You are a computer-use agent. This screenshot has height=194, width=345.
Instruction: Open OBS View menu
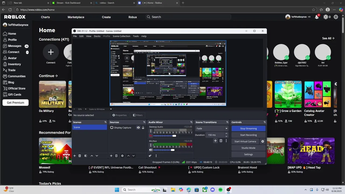[x=89, y=36]
